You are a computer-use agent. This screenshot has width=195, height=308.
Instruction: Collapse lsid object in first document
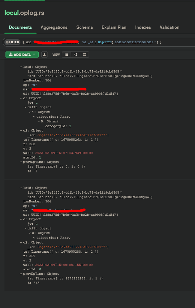(x=21, y=67)
